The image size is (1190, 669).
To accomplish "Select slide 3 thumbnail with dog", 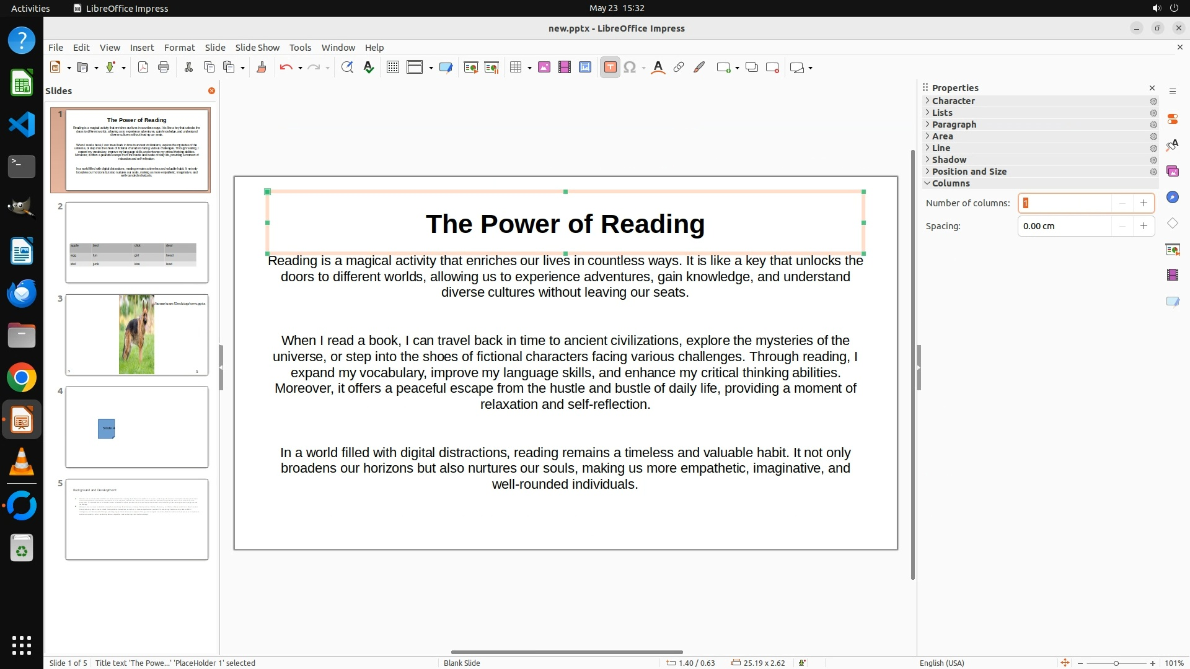I will (x=137, y=334).
